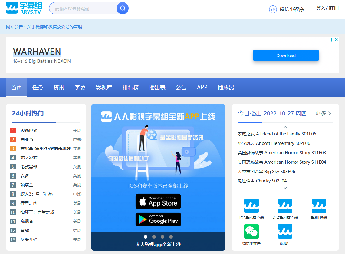The image size is (345, 254).
Task: Open Big Sky S03E06 schedule entry
Action: coord(266,172)
